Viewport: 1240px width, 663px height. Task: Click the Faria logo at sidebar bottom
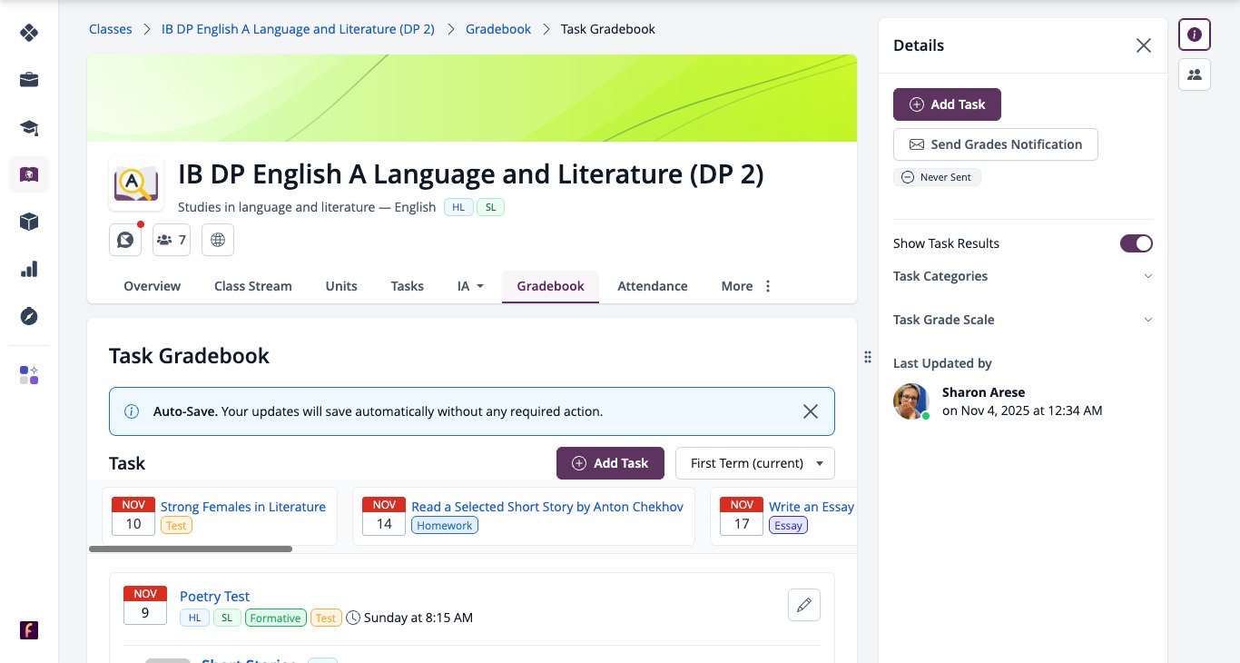pos(29,630)
